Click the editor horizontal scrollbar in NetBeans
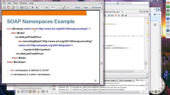170x95 pixels. coord(119,71)
